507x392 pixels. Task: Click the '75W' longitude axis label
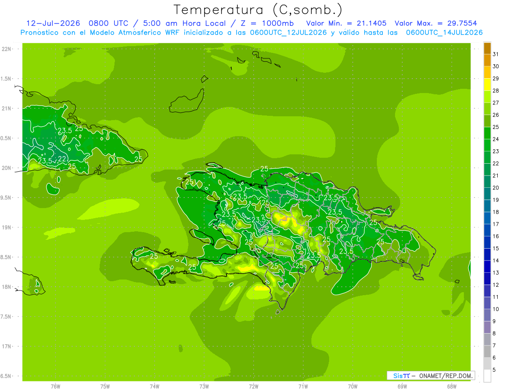[105, 387]
